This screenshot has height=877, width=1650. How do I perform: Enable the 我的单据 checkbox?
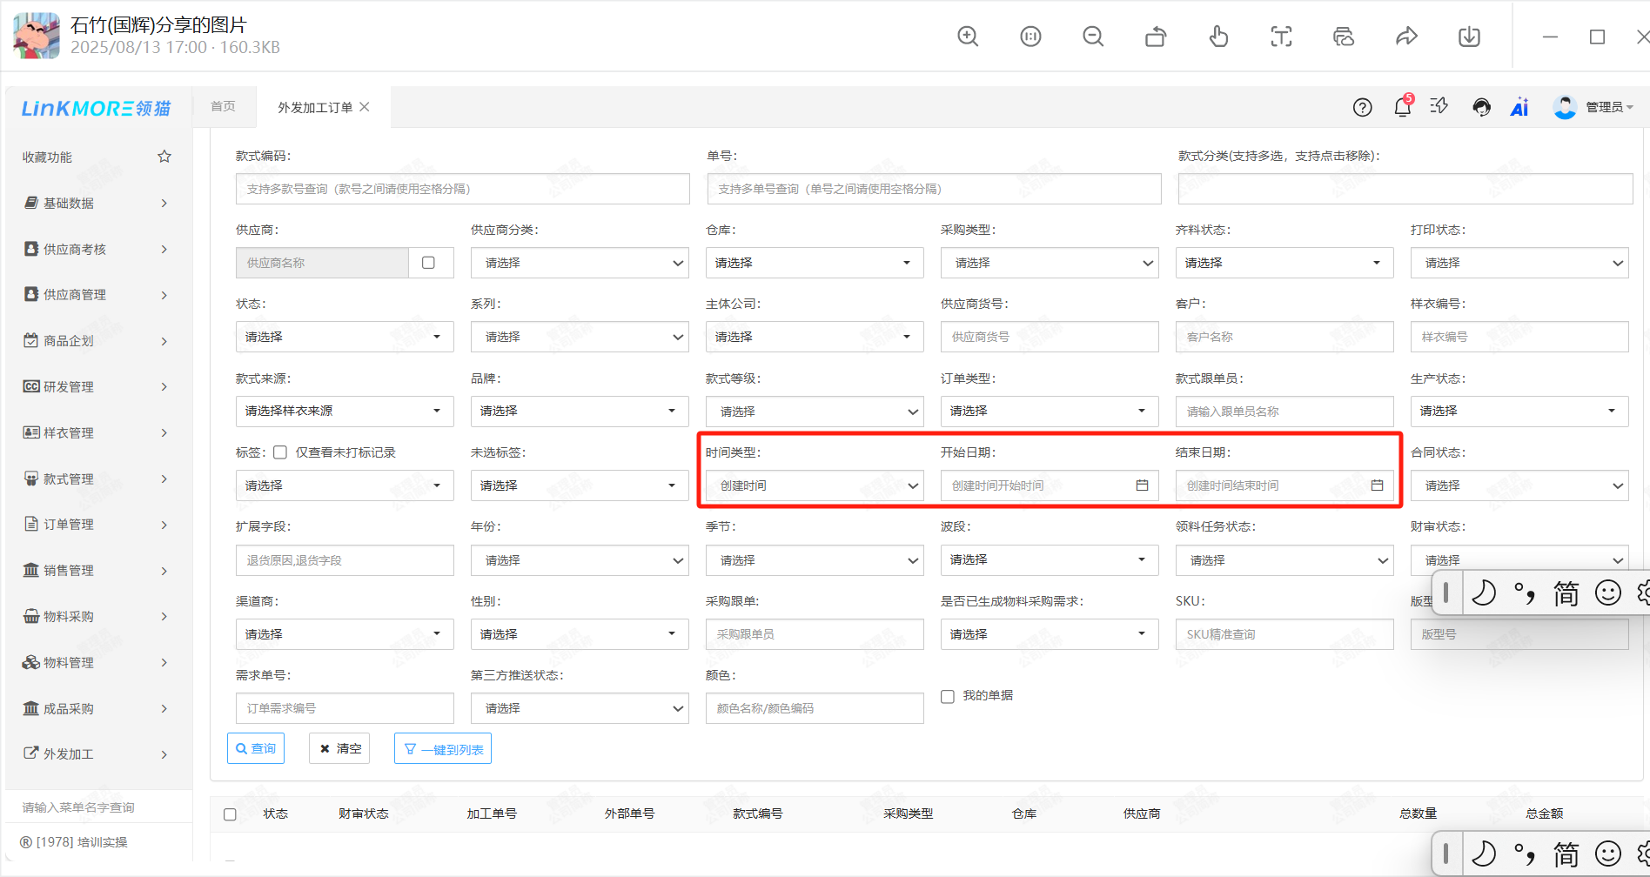[x=948, y=696]
